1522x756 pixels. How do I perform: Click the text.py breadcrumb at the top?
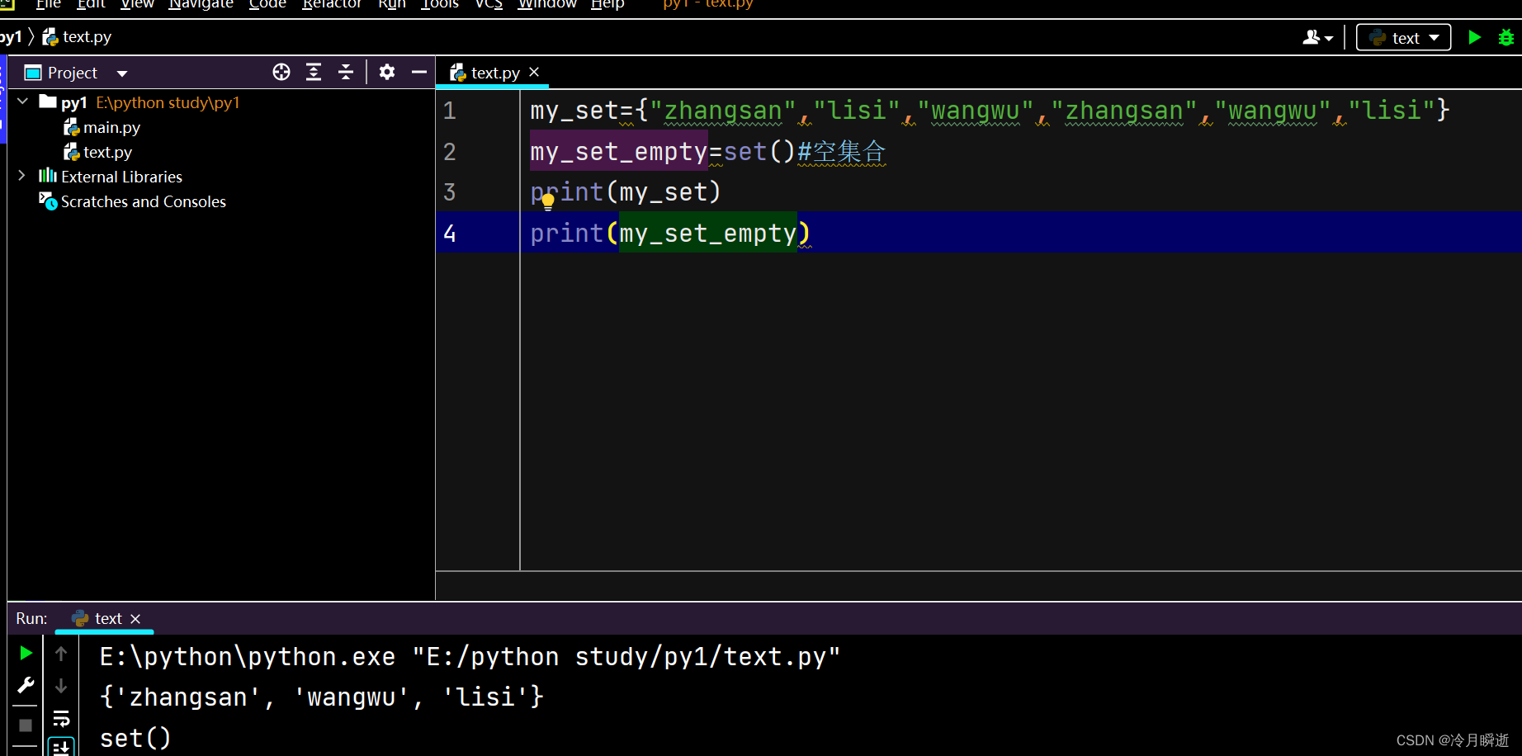85,36
